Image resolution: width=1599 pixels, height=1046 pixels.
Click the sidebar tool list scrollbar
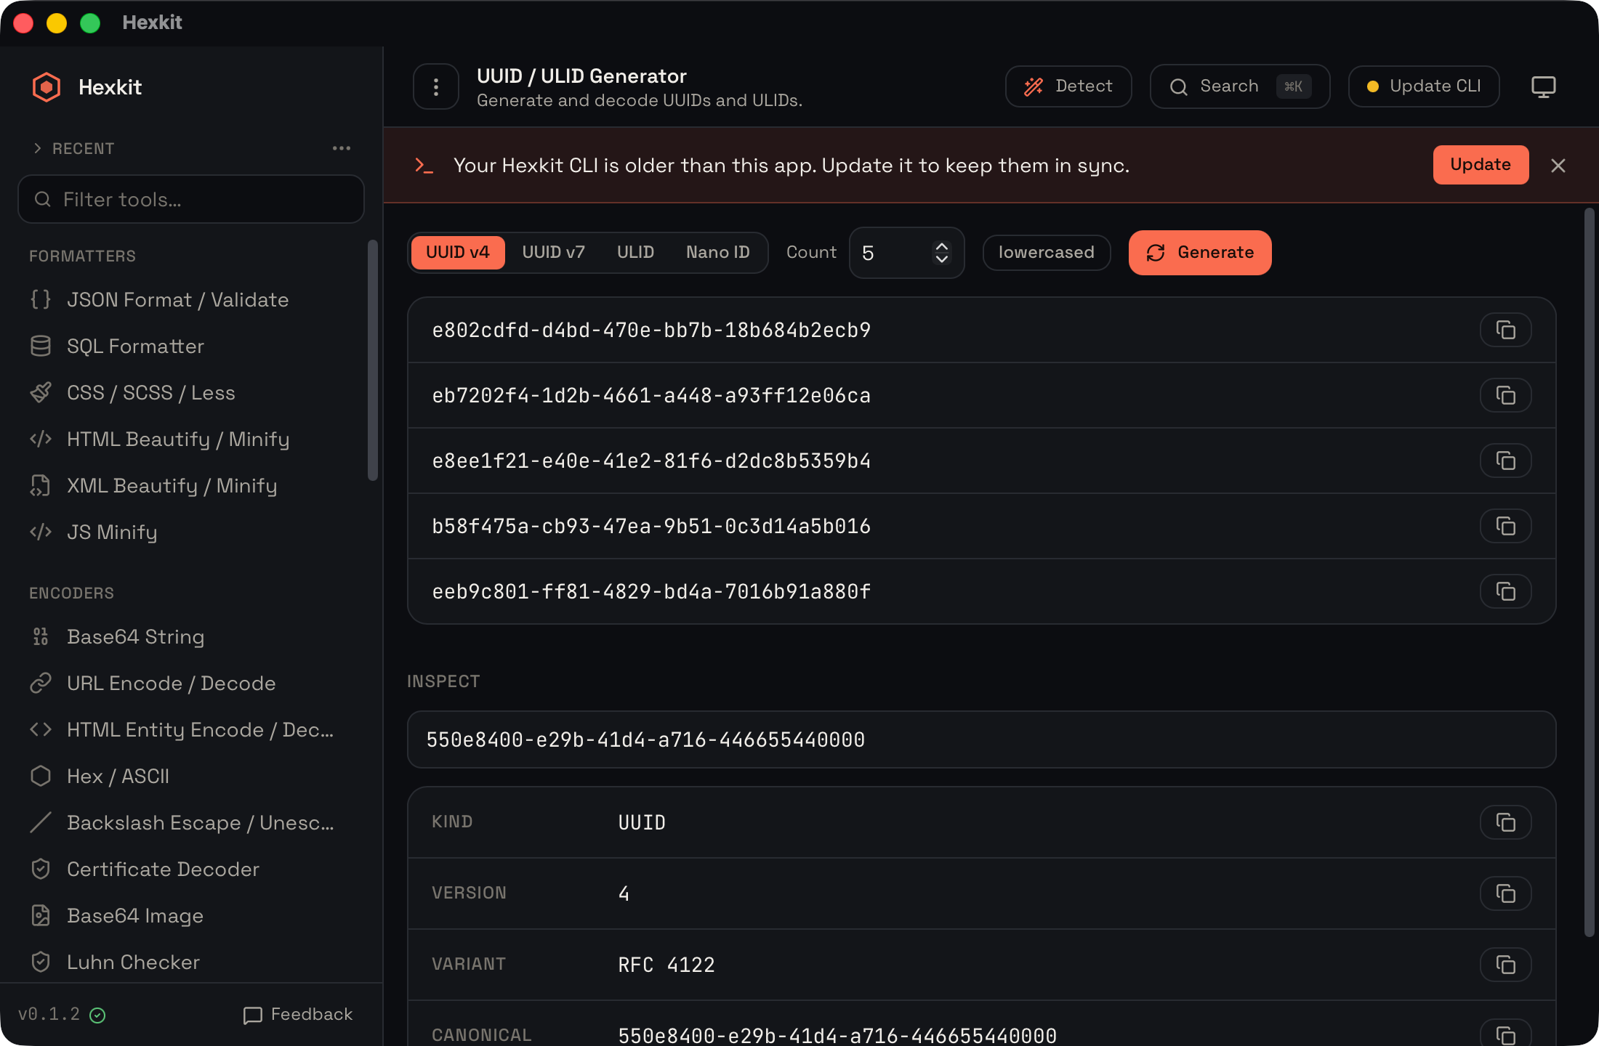373,360
